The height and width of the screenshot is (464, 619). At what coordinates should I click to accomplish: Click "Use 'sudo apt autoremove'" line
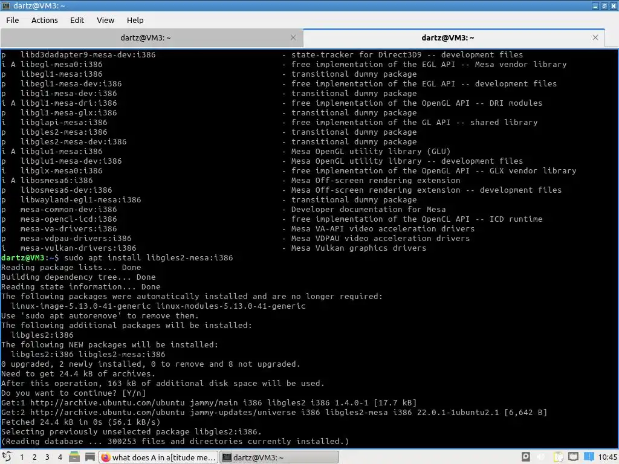tap(100, 315)
